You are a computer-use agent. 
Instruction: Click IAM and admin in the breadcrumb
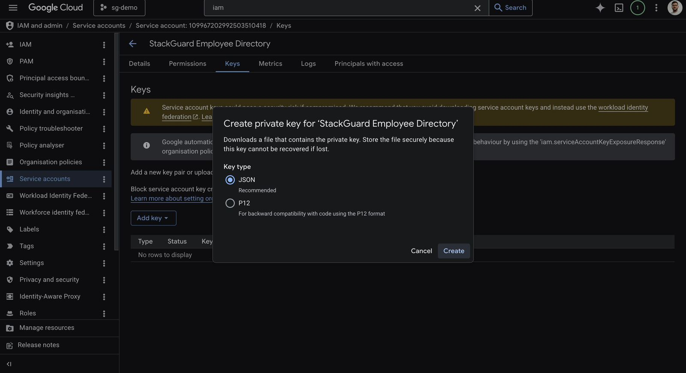point(40,26)
